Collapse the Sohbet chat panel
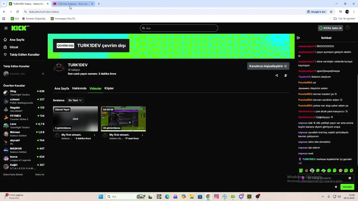The width and height of the screenshot is (358, 201). 298,38
